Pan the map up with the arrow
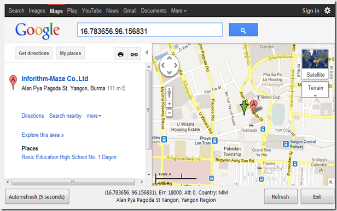Viewport: 337px width, 211px height. 170,58
